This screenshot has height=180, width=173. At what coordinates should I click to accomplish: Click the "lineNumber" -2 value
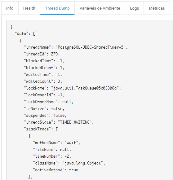(67, 156)
